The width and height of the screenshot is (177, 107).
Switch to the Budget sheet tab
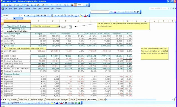tap(65, 99)
